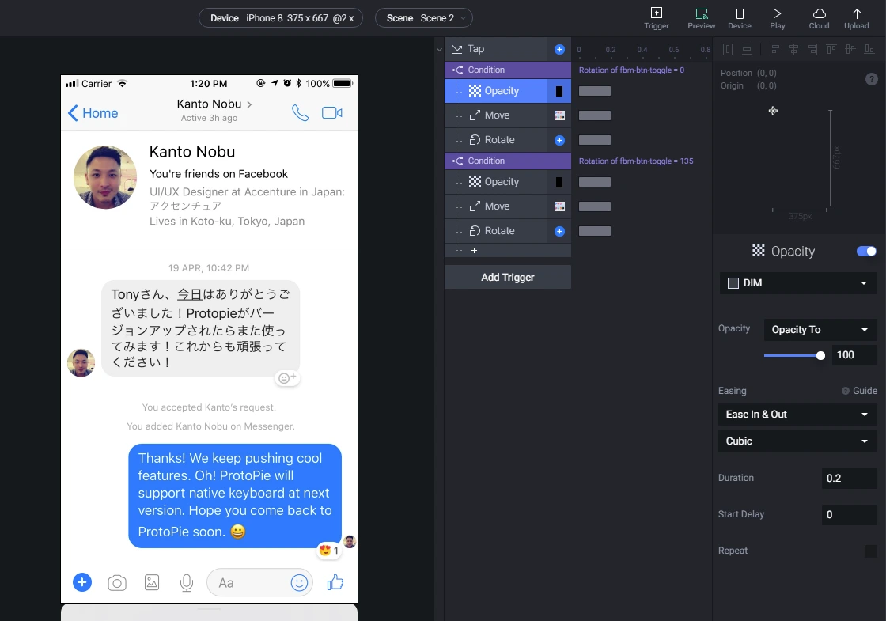The width and height of the screenshot is (886, 621).
Task: Adjust the opacity slider handle
Action: [820, 355]
